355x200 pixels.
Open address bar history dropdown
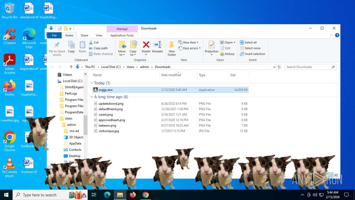pos(274,67)
